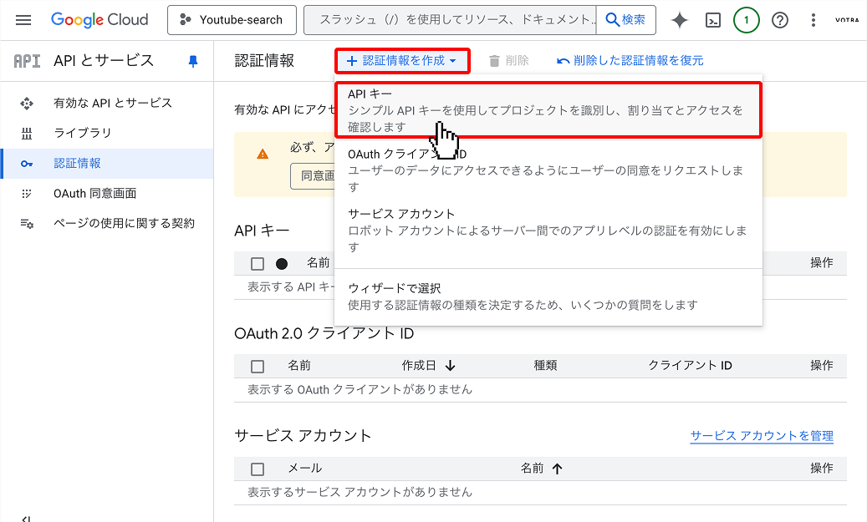Click the account avatar at top right
The image size is (867, 522).
(x=847, y=20)
